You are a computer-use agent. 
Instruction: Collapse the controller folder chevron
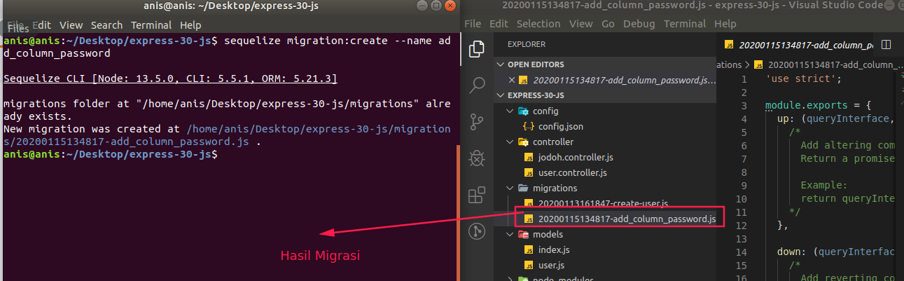(510, 142)
